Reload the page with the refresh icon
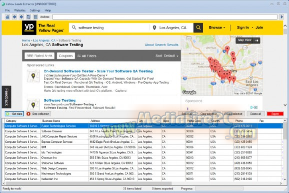The image size is (289, 193). (28, 17)
